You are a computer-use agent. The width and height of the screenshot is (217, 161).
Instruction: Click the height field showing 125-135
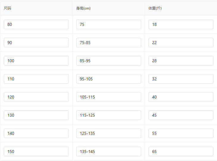108,133
